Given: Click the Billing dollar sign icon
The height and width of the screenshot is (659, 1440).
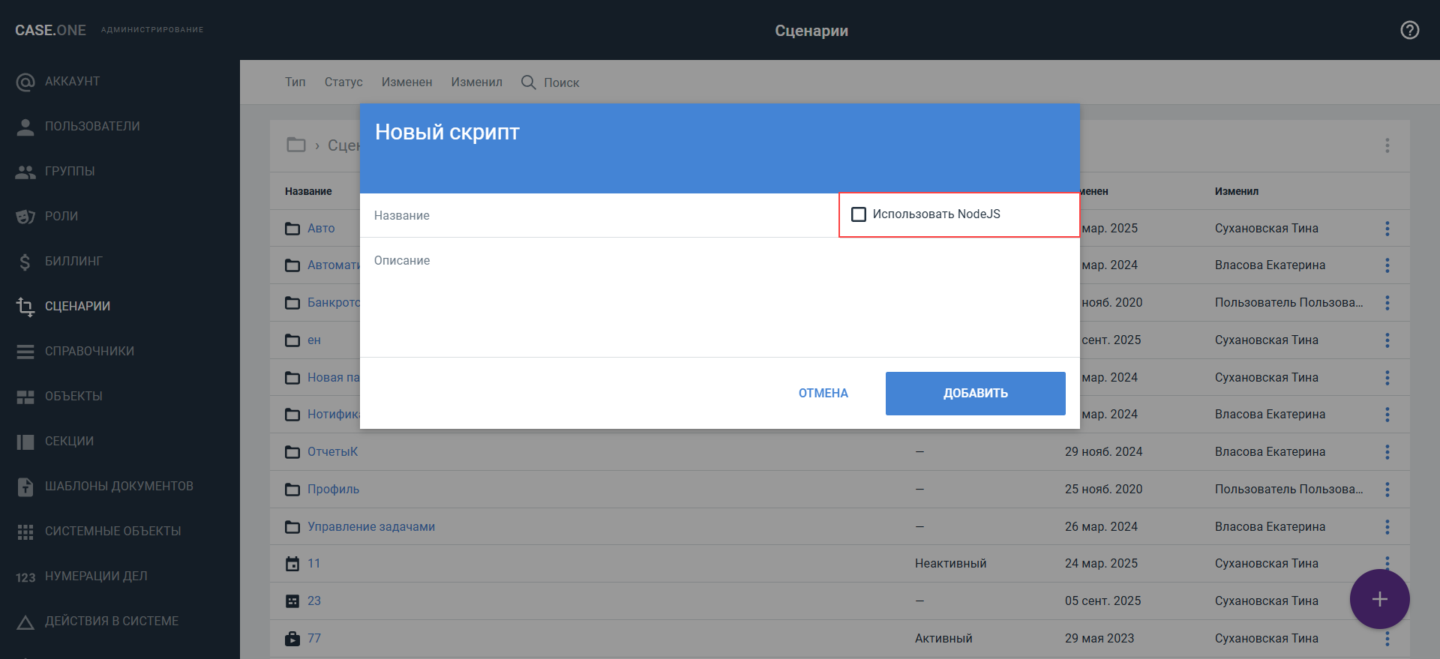Looking at the screenshot, I should point(25,262).
